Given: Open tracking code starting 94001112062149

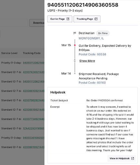Looking at the screenshot, I should click(x=34, y=82).
